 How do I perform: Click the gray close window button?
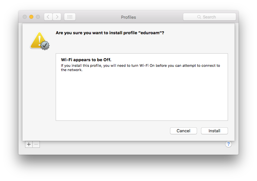[25, 17]
